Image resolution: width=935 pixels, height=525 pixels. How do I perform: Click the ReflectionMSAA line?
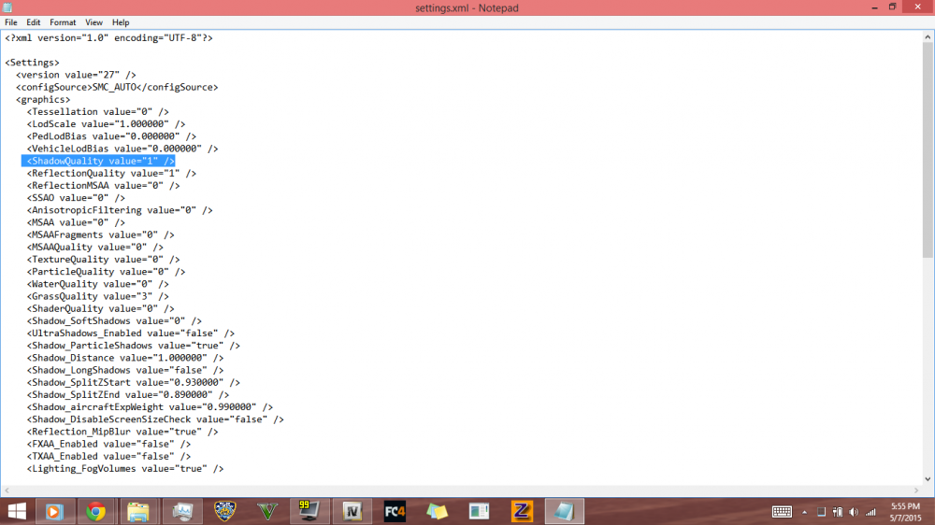click(x=103, y=185)
